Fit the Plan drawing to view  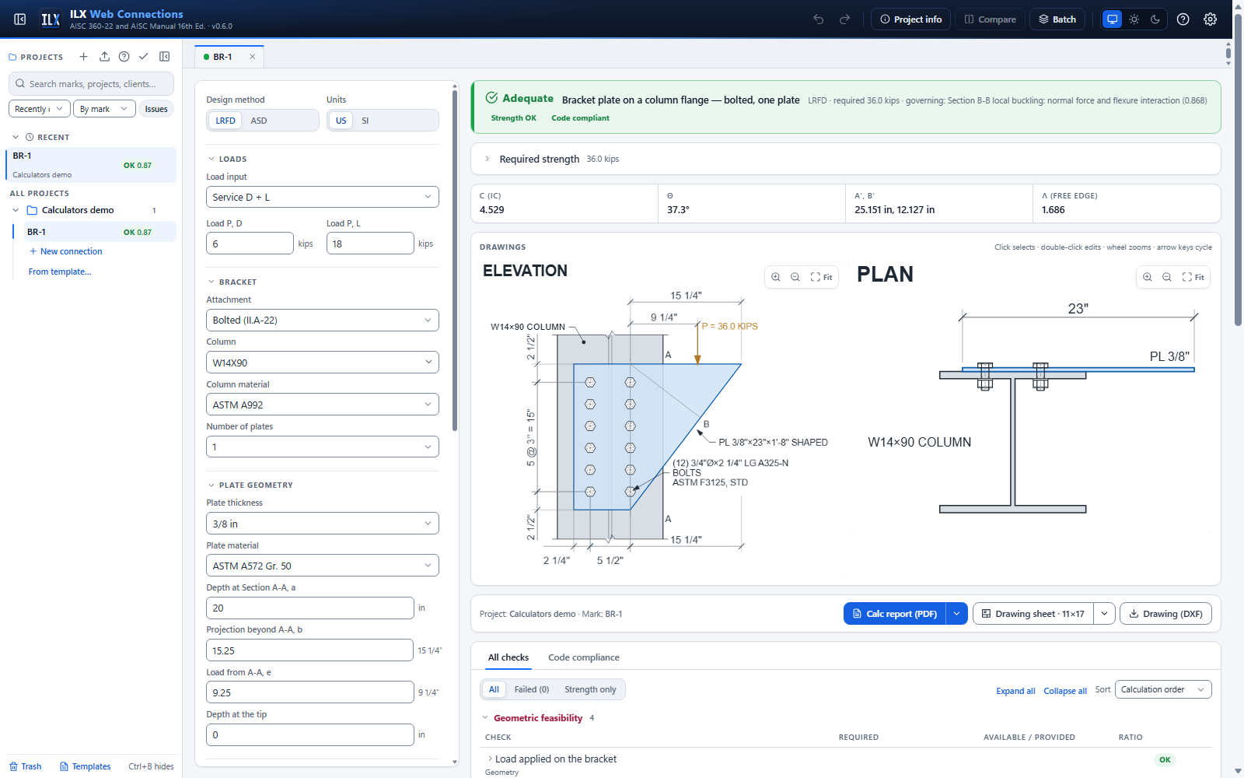(x=1193, y=277)
